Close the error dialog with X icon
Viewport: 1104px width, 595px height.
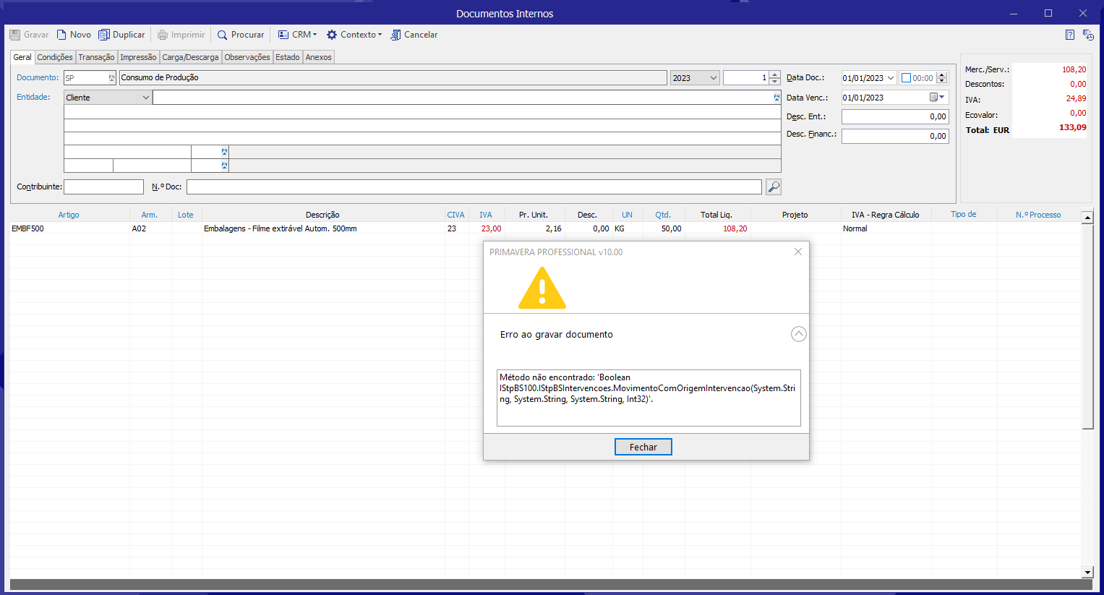click(798, 252)
